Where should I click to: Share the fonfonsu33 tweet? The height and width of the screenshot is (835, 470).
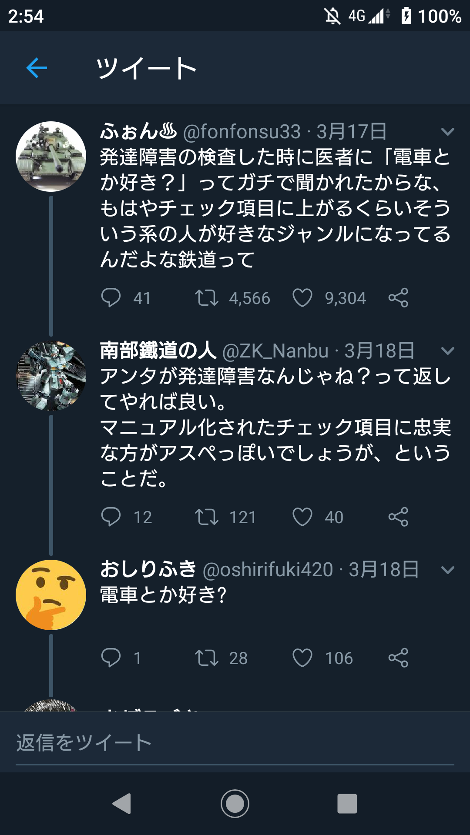398,298
